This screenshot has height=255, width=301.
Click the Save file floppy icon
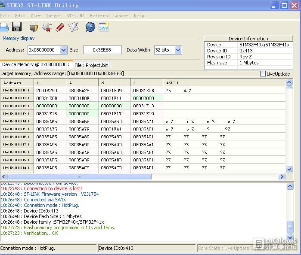point(17,27)
